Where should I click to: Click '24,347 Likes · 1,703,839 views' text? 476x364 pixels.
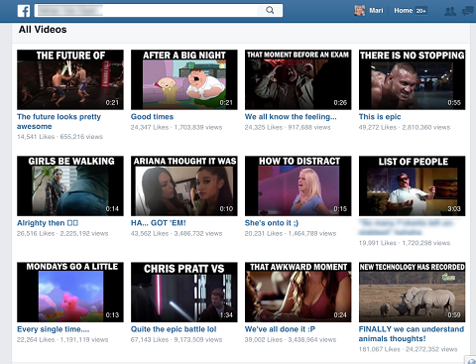177,127
